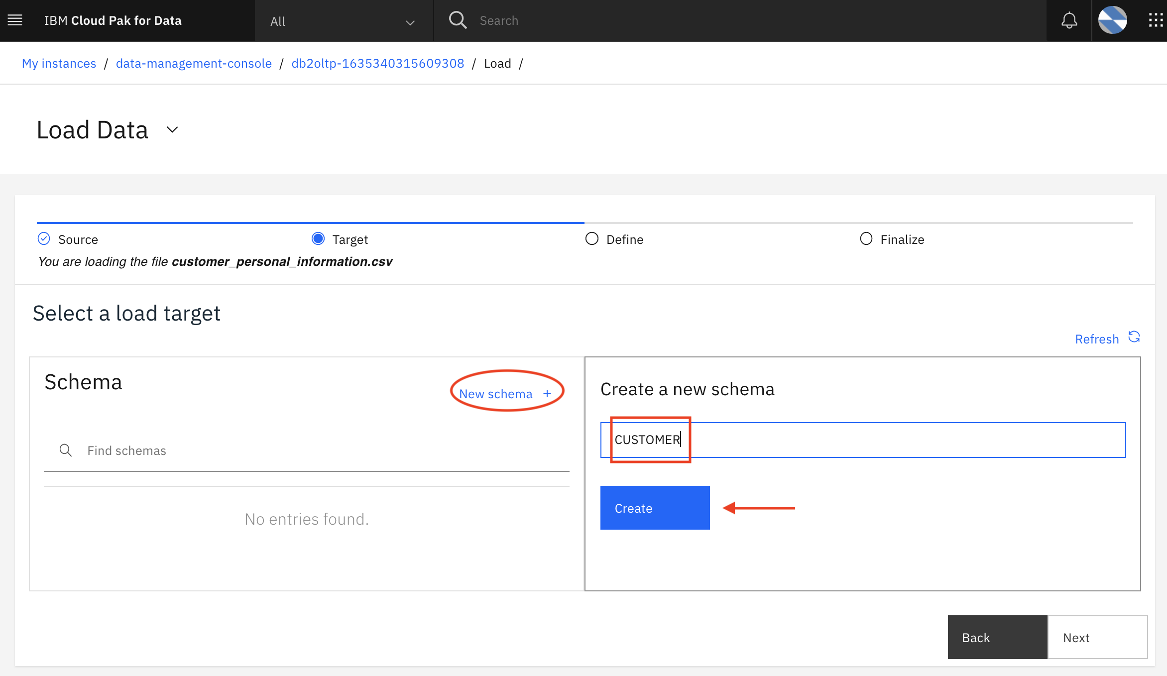Click the hamburger menu icon top left
This screenshot has height=676, width=1167.
[14, 21]
